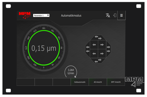Open the hamburger menu

tap(121, 15)
